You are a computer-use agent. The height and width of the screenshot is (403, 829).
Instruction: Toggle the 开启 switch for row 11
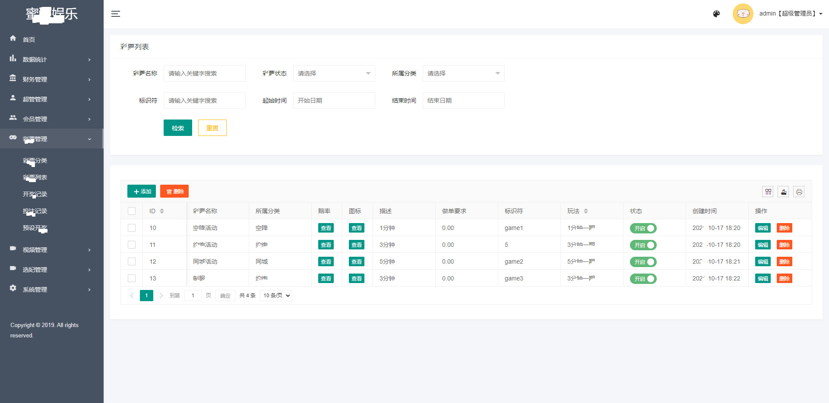643,245
